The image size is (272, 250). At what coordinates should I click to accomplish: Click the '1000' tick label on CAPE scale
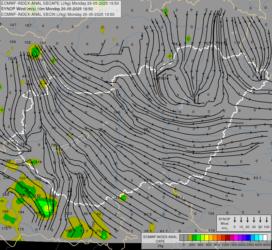pos(225,245)
